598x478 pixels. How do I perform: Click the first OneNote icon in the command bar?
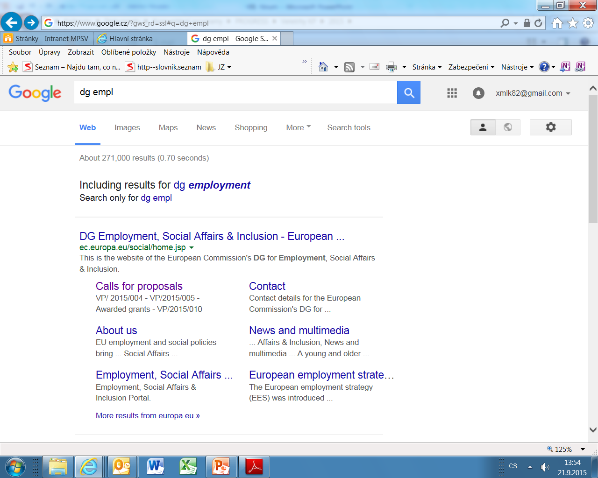coord(565,67)
